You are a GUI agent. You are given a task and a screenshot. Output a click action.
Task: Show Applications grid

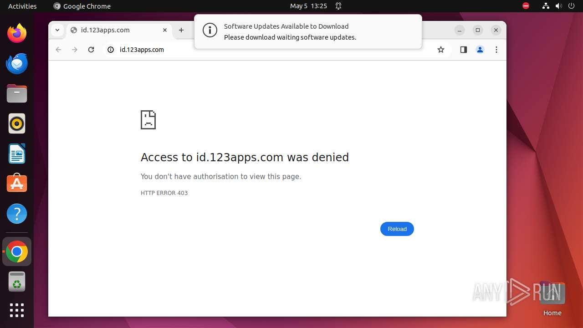coord(17,310)
